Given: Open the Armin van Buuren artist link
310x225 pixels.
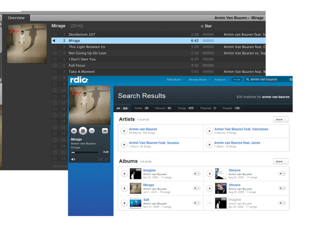Looking at the screenshot, I should [x=143, y=129].
